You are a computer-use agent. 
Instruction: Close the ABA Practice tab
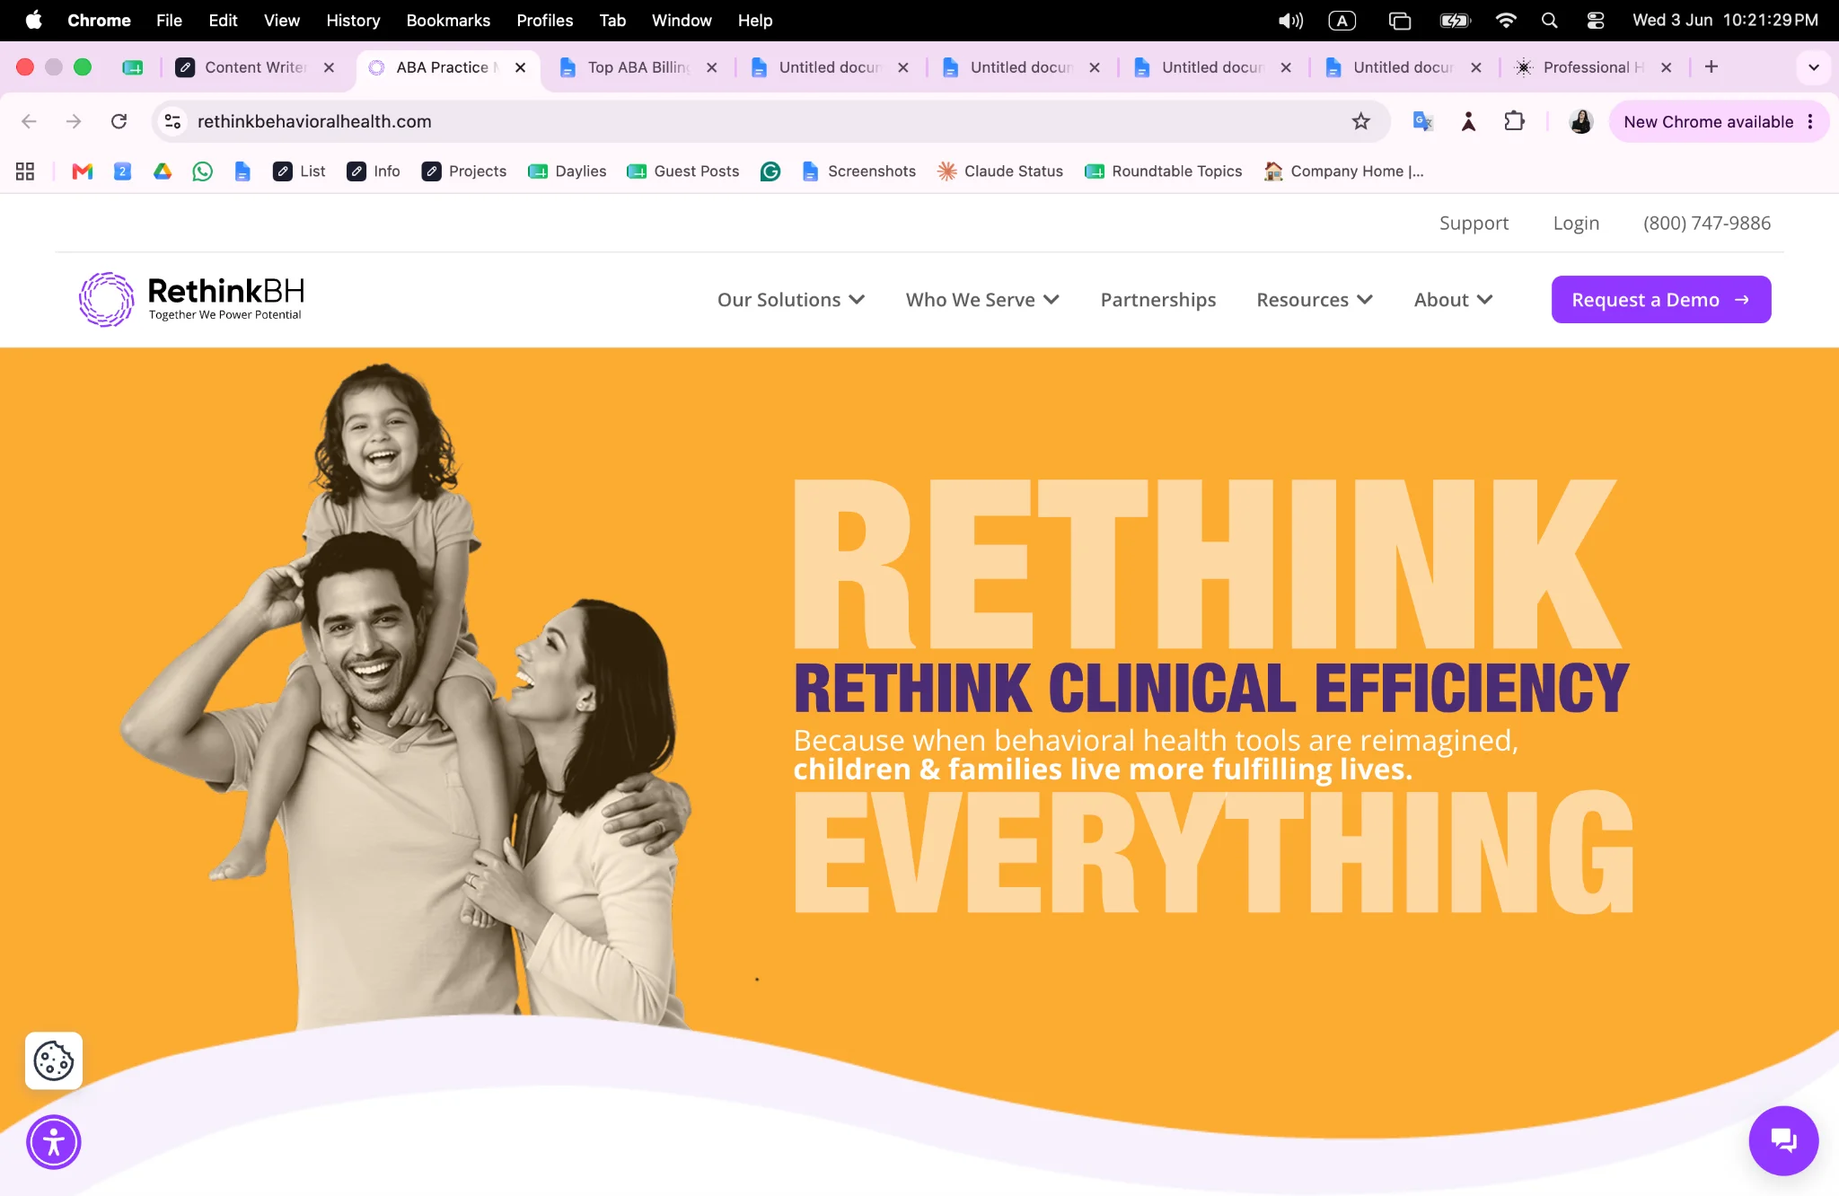[x=520, y=67]
